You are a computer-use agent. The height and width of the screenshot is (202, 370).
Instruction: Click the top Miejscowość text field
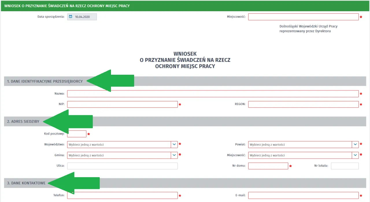point(303,17)
